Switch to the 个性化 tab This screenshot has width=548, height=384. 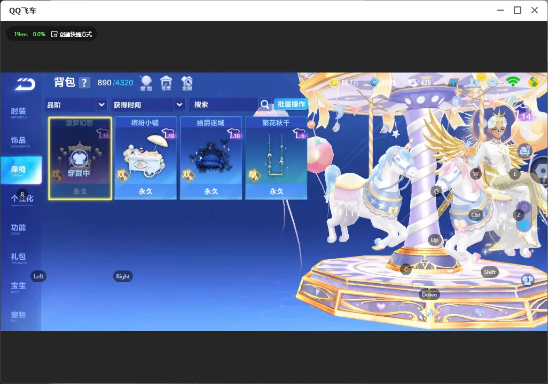click(21, 199)
